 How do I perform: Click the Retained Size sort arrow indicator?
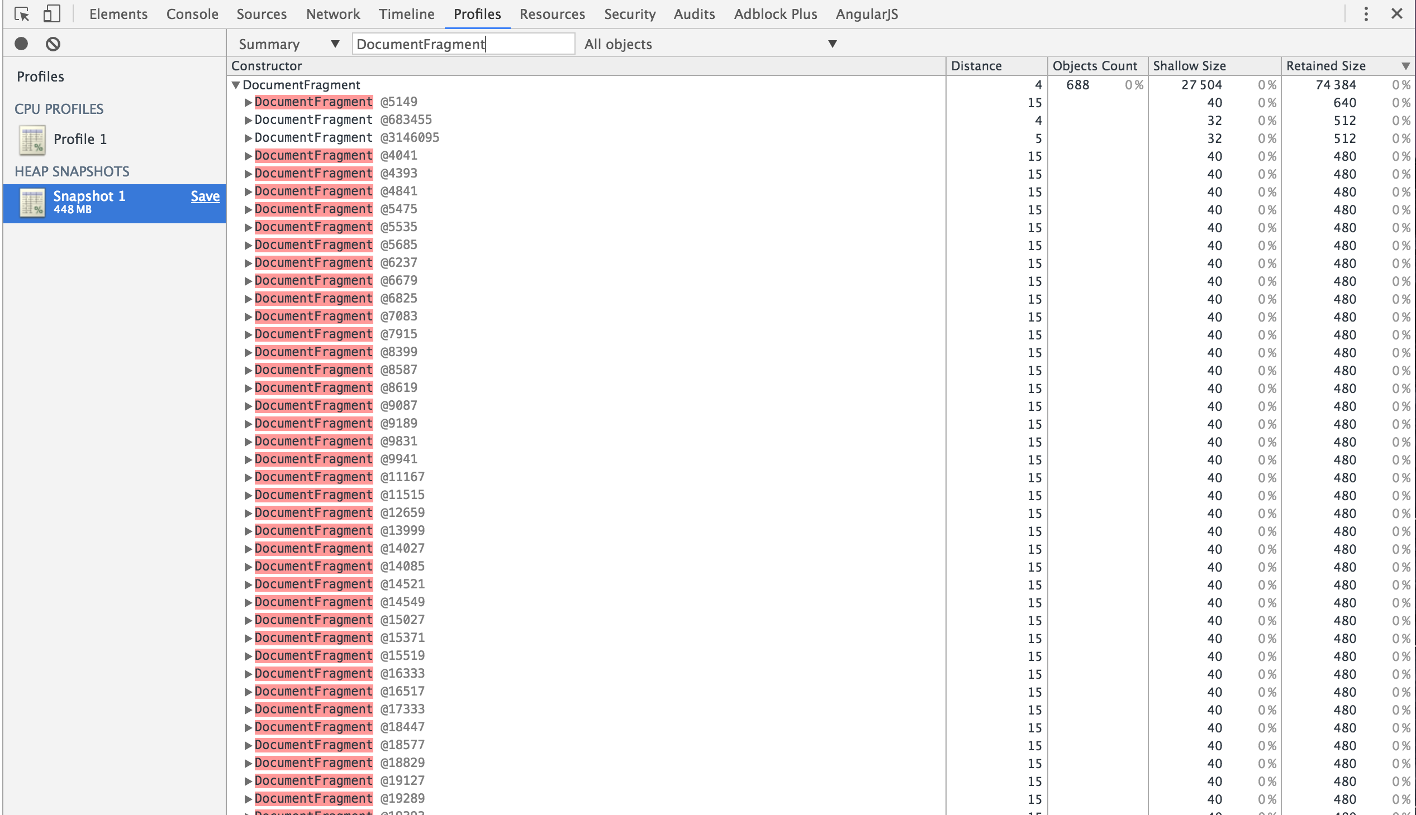[1405, 66]
